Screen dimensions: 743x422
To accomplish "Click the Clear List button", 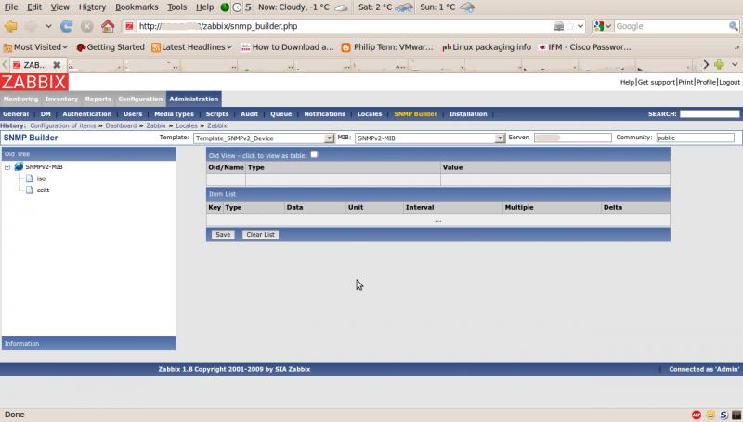I will pyautogui.click(x=260, y=235).
